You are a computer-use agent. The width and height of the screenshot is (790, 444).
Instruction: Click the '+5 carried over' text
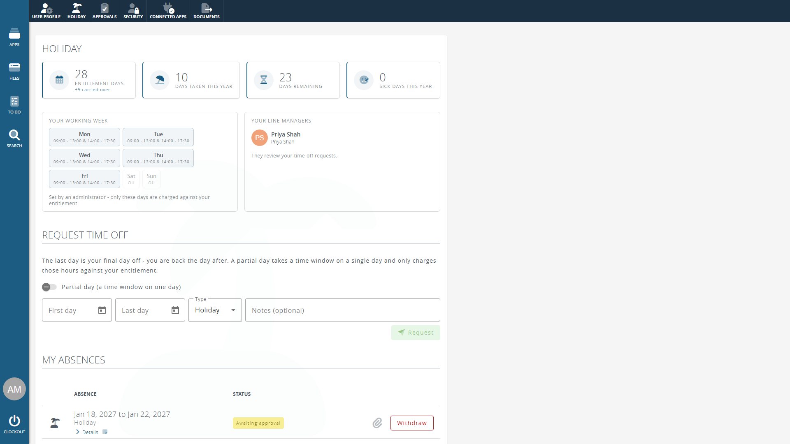coord(92,90)
